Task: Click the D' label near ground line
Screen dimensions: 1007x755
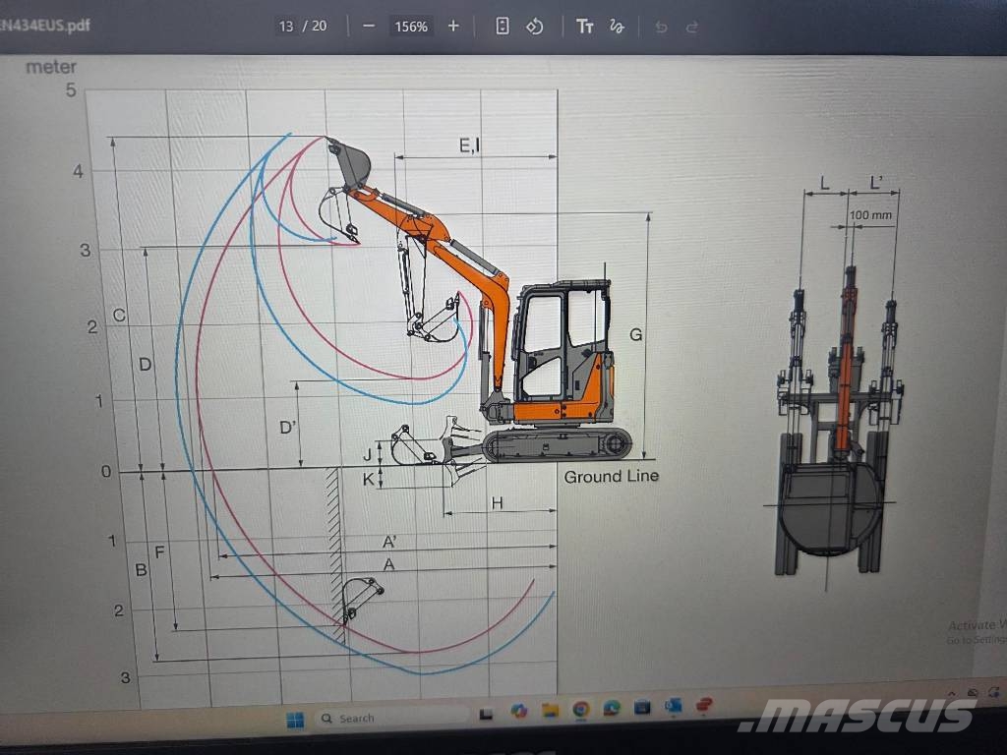Action: click(288, 427)
